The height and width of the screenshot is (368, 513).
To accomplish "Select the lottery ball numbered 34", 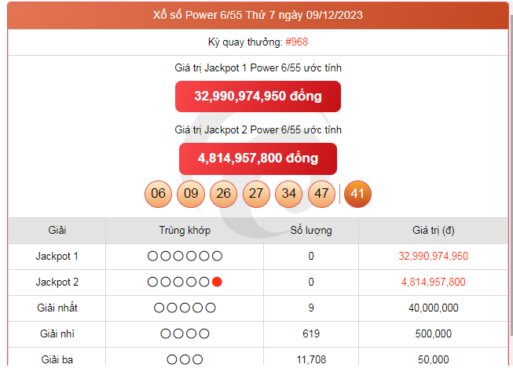I will click(x=289, y=194).
